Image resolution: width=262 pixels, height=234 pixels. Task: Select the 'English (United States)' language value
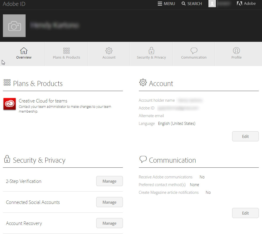(177, 124)
